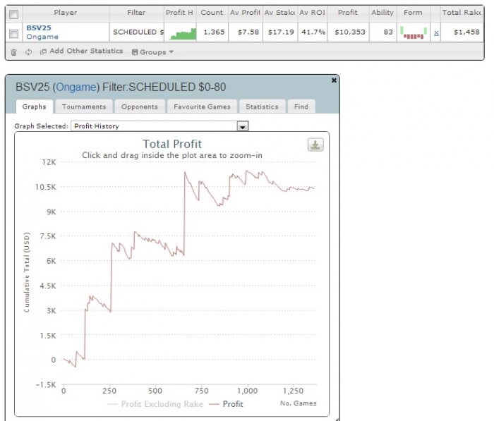
Task: Sort by Profit column header
Action: 348,13
